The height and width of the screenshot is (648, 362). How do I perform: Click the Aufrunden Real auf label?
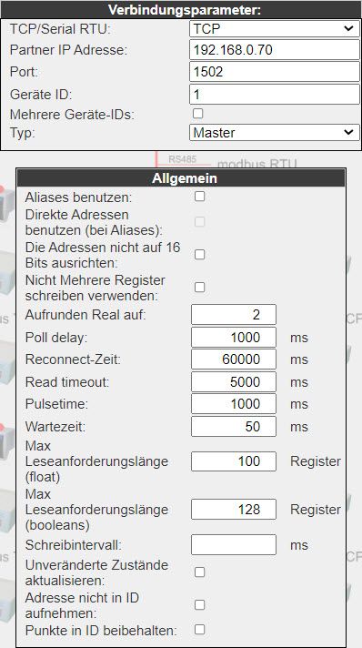[85, 315]
